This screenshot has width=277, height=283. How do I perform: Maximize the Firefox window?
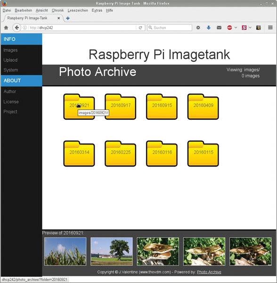tap(267, 4)
